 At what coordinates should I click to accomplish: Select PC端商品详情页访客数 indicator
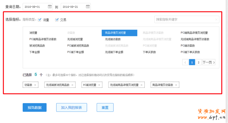43,39
